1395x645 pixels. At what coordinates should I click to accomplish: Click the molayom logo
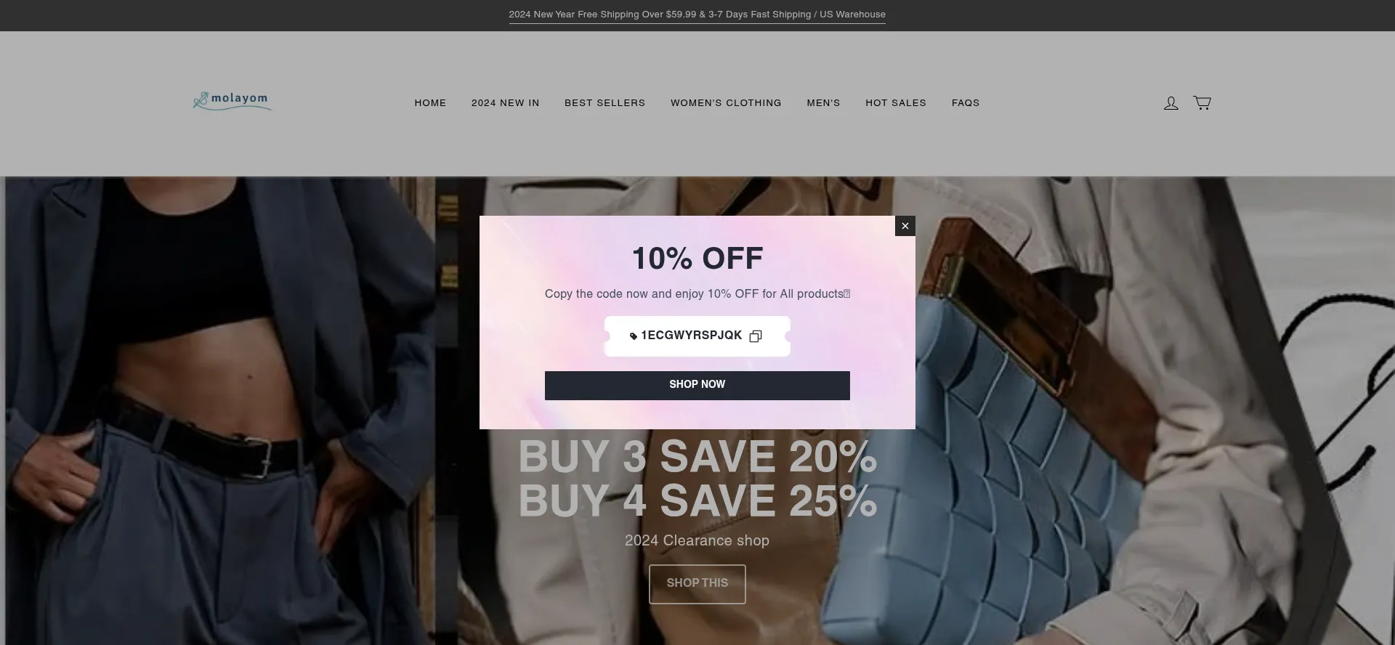(x=232, y=101)
